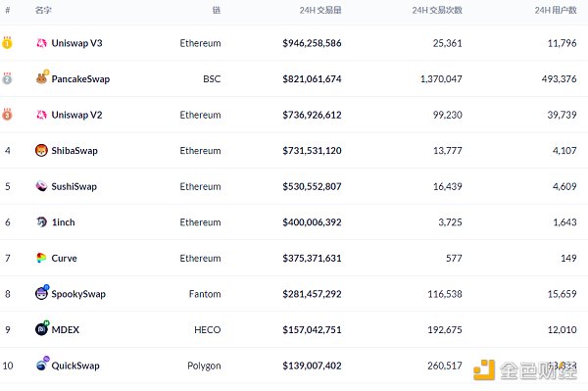Image resolution: width=588 pixels, height=391 pixels.
Task: Sort by 24H 用户数 column header
Action: click(556, 10)
